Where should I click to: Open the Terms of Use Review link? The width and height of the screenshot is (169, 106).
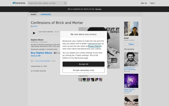point(98,9)
